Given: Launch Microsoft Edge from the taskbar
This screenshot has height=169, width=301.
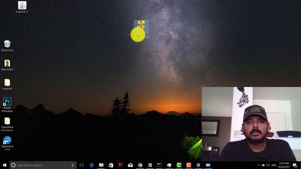Looking at the screenshot, I should [x=92, y=165].
